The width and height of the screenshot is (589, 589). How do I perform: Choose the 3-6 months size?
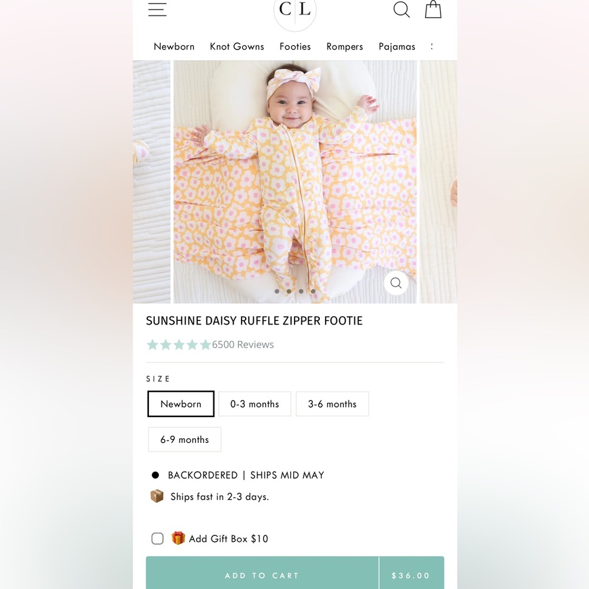332,404
